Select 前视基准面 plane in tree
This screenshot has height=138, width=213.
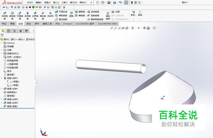(x=11, y=60)
